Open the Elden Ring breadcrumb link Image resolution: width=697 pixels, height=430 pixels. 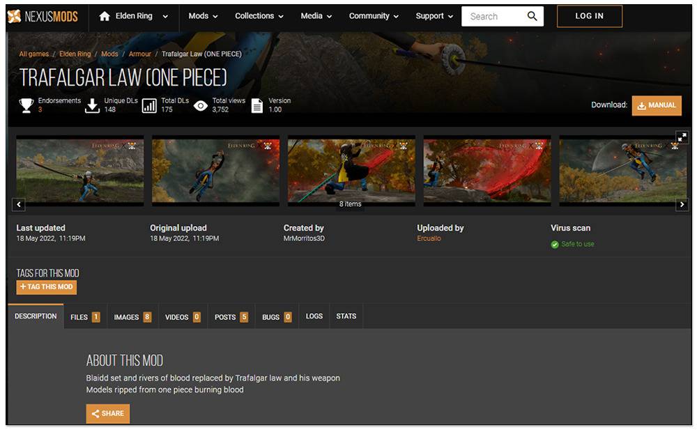click(75, 54)
